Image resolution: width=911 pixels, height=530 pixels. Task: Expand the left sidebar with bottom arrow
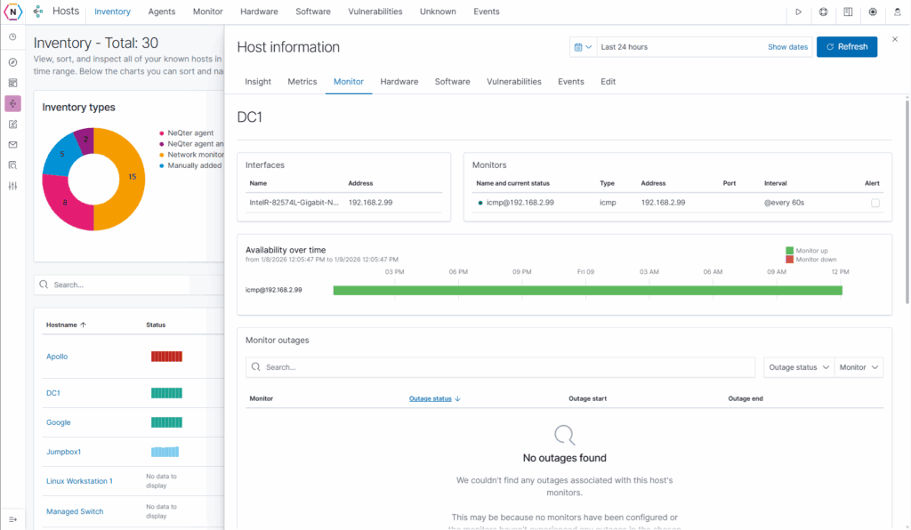[12, 518]
